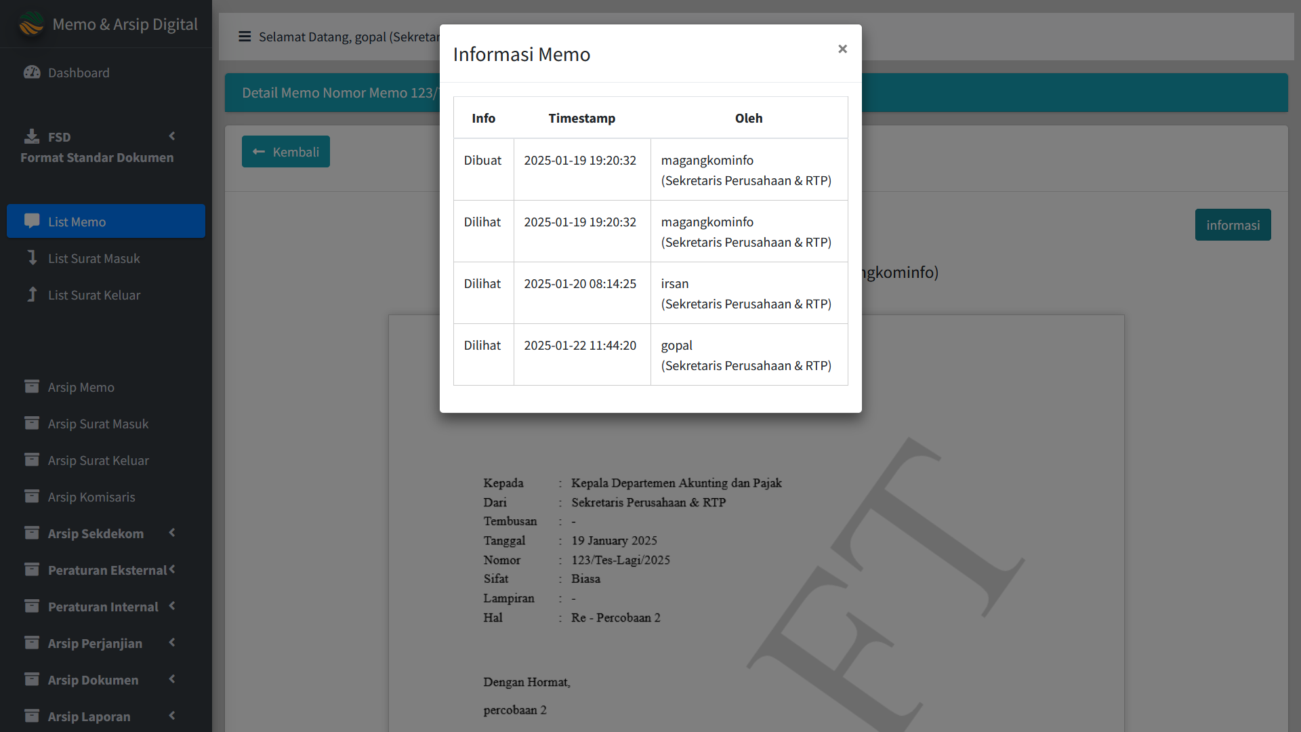Expand the Arsip Dokumen submenu chevron

pos(172,679)
